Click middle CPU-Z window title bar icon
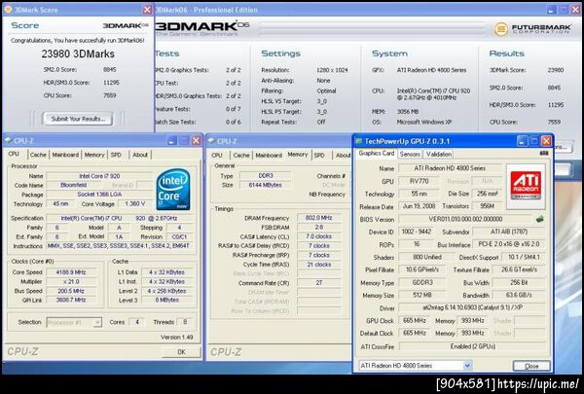The image size is (584, 394). pos(211,141)
